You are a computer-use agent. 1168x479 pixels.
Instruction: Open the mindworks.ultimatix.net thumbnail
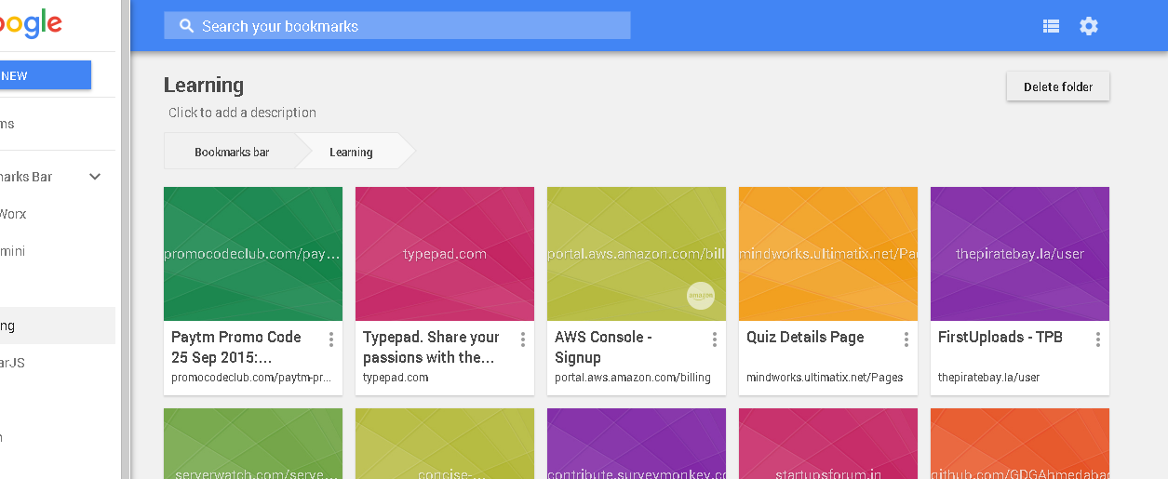[x=828, y=254]
